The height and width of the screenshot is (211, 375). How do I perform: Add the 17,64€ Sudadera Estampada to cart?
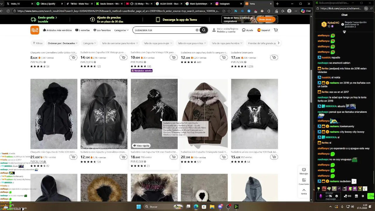click(274, 57)
